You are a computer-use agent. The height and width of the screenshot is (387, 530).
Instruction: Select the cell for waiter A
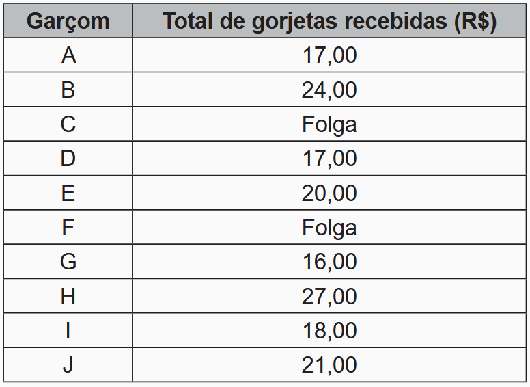coord(68,55)
